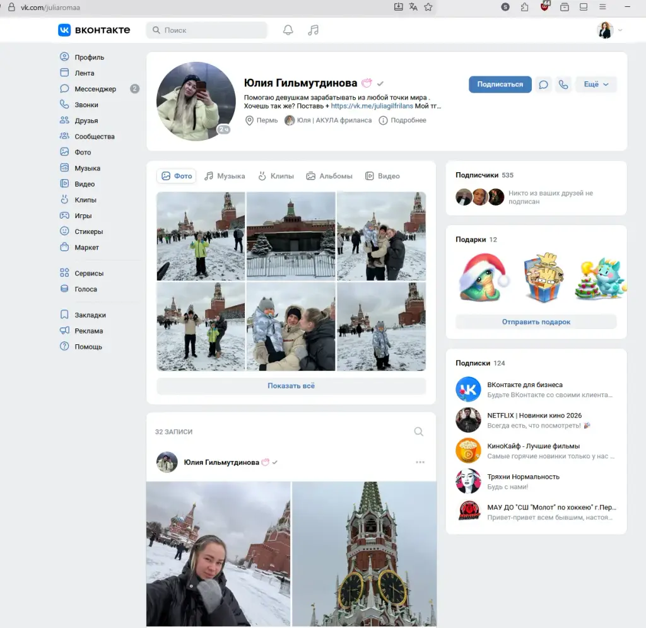The width and height of the screenshot is (646, 628).
Task: Open Клипы in left sidebar
Action: point(78,200)
